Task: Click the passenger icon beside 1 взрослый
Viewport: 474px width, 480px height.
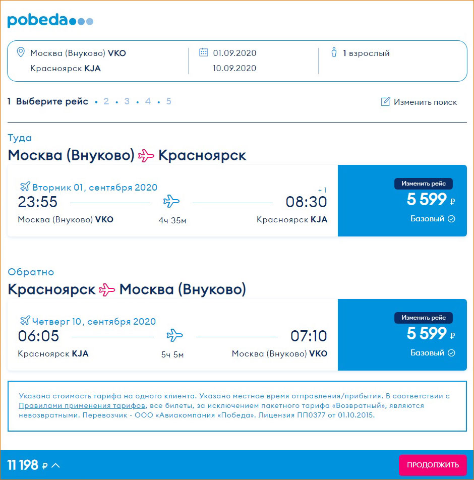Action: [x=334, y=52]
